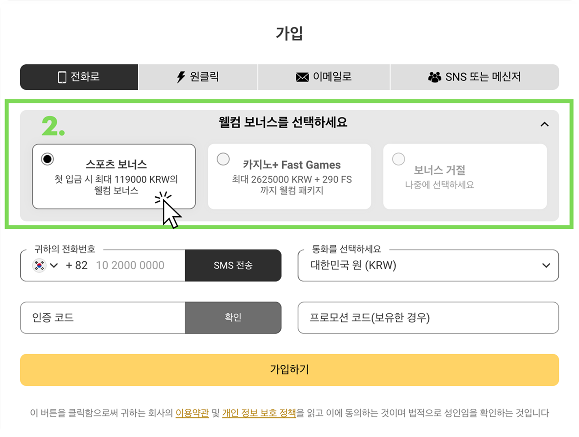Click the yellow 가입하기 button
The height and width of the screenshot is (437, 579).
[x=289, y=370]
